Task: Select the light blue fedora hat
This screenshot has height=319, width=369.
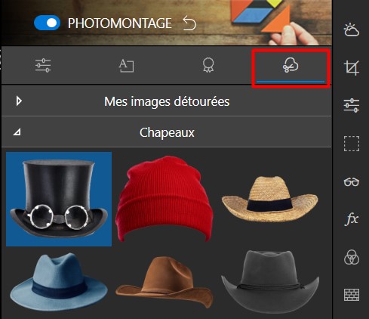Action: tap(59, 282)
